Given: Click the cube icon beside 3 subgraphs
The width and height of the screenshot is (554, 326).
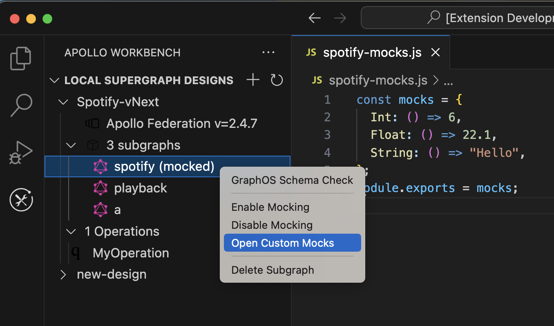Looking at the screenshot, I should [x=93, y=145].
